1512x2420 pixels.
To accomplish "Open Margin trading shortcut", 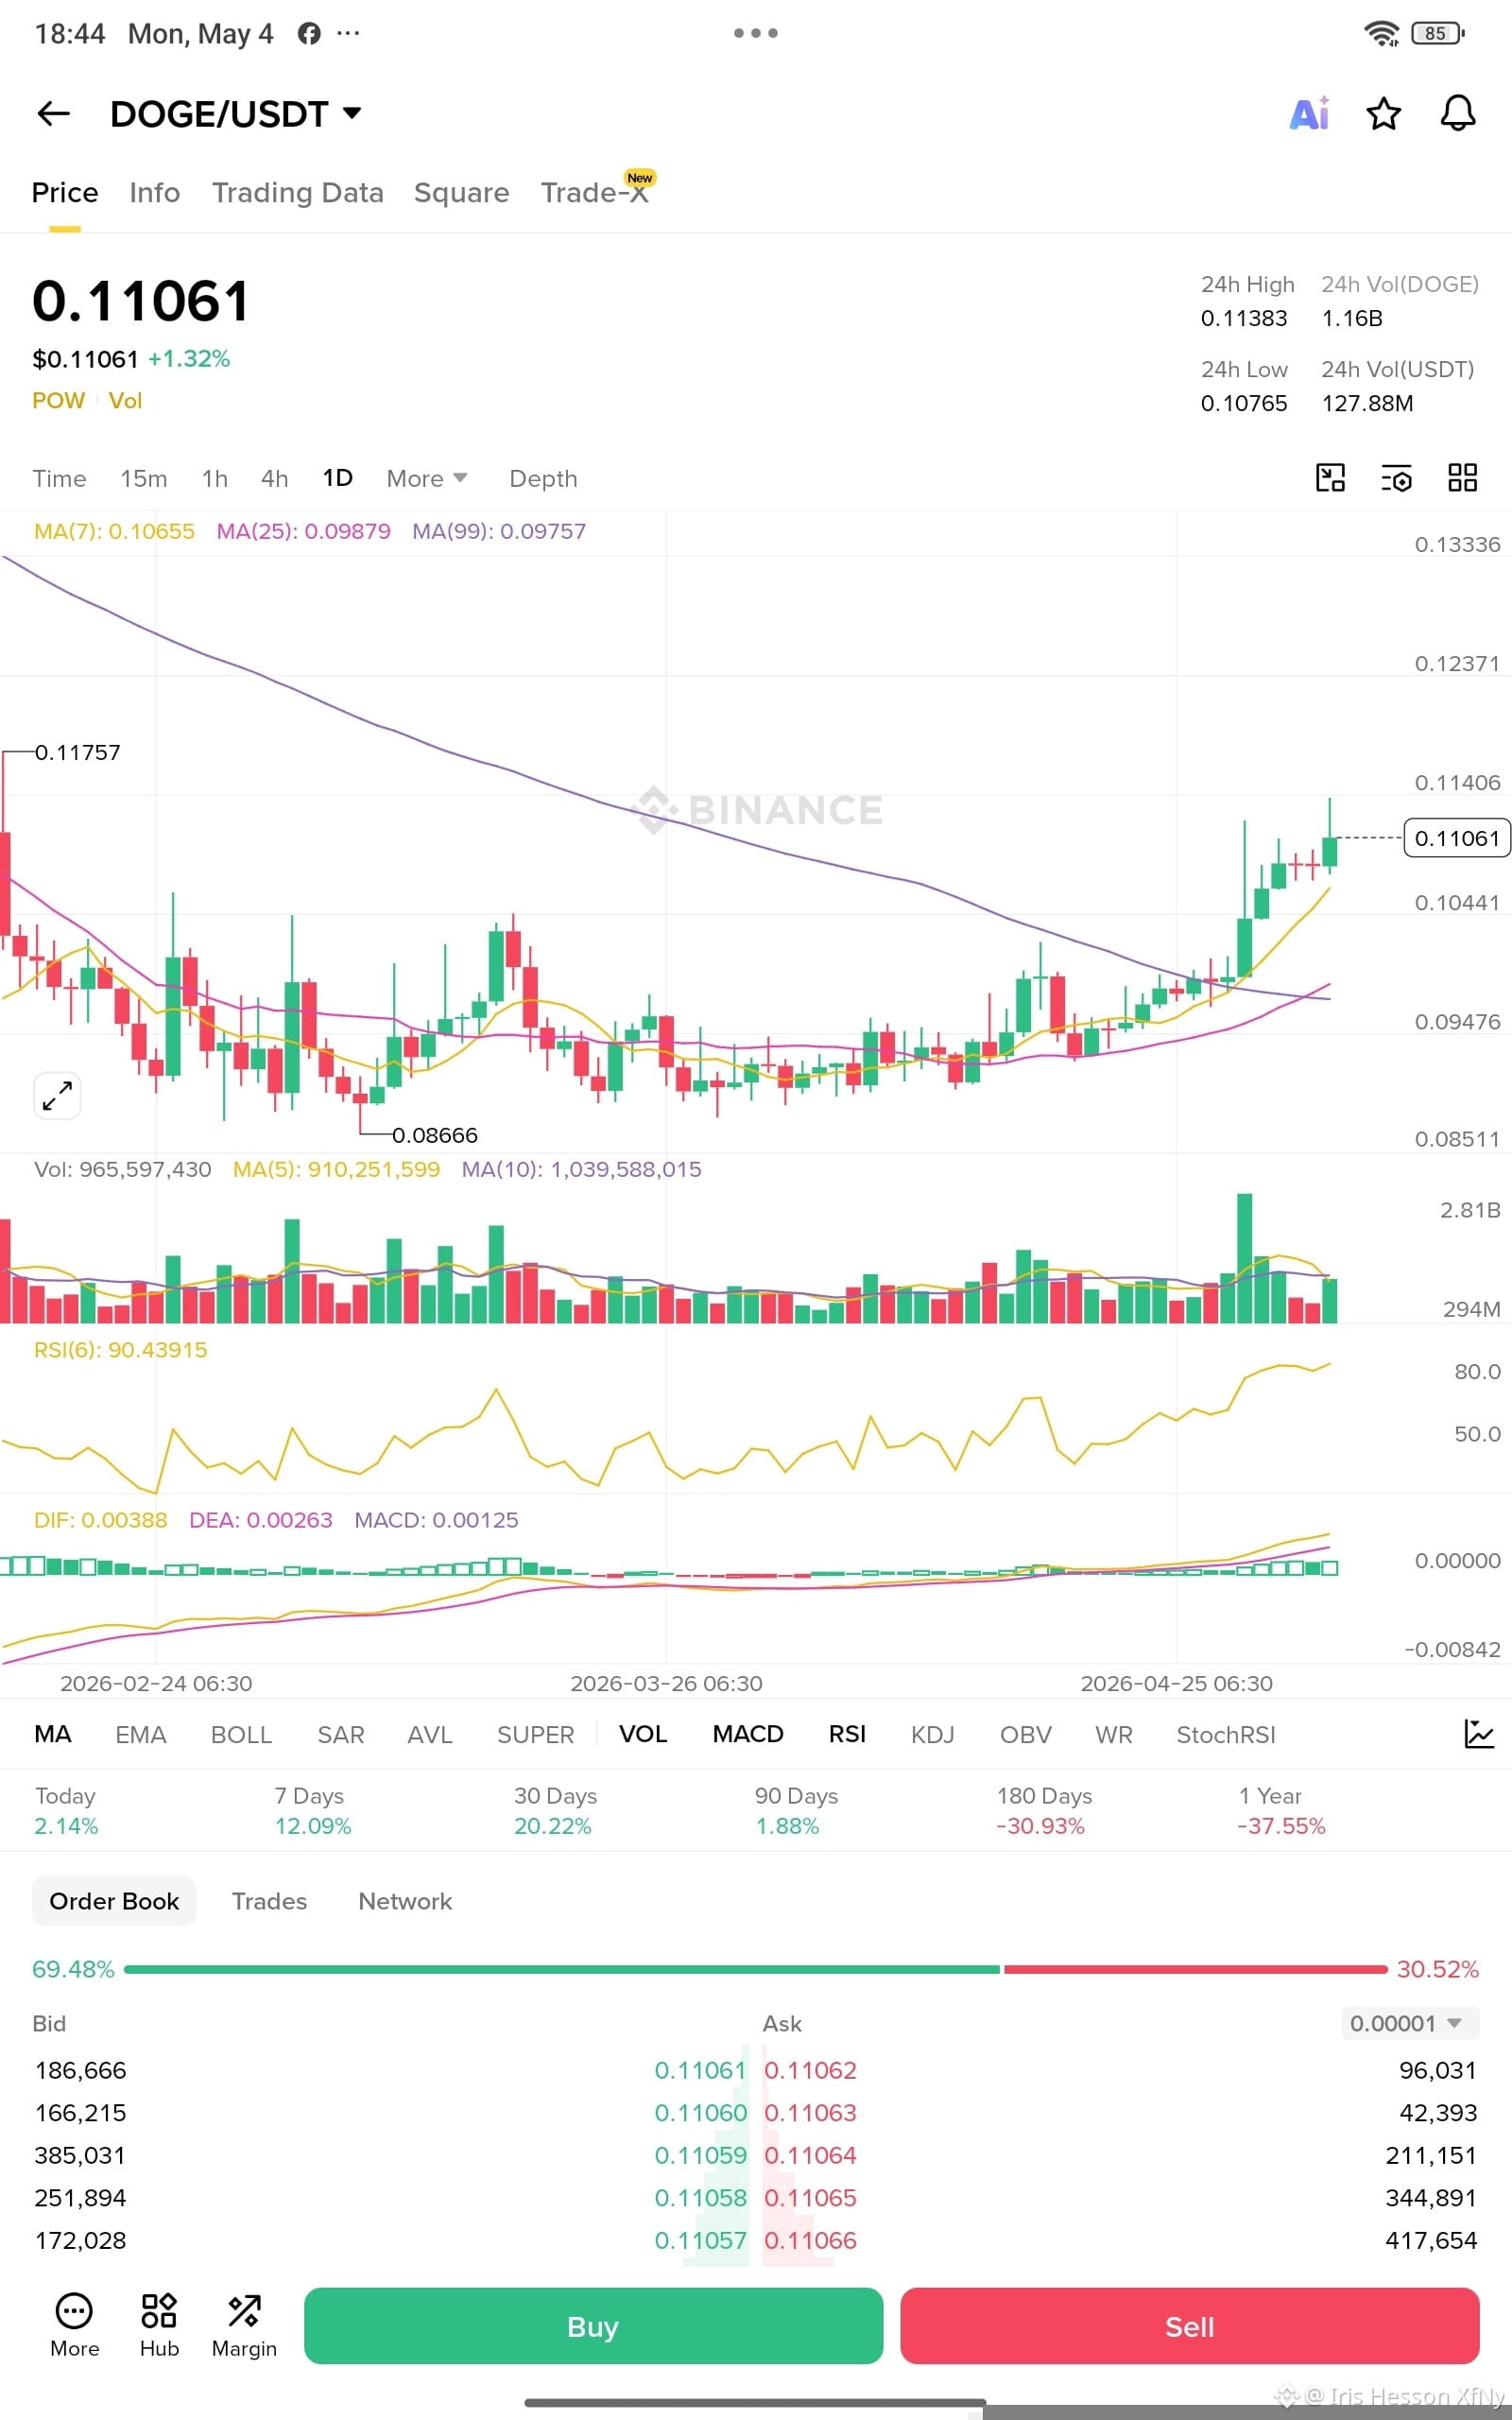I will click(x=244, y=2325).
